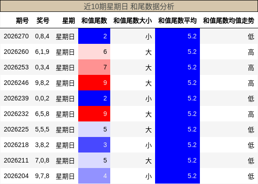Click trend 低 in row 2026225
Screen dimensions: 258x184
point(251,130)
